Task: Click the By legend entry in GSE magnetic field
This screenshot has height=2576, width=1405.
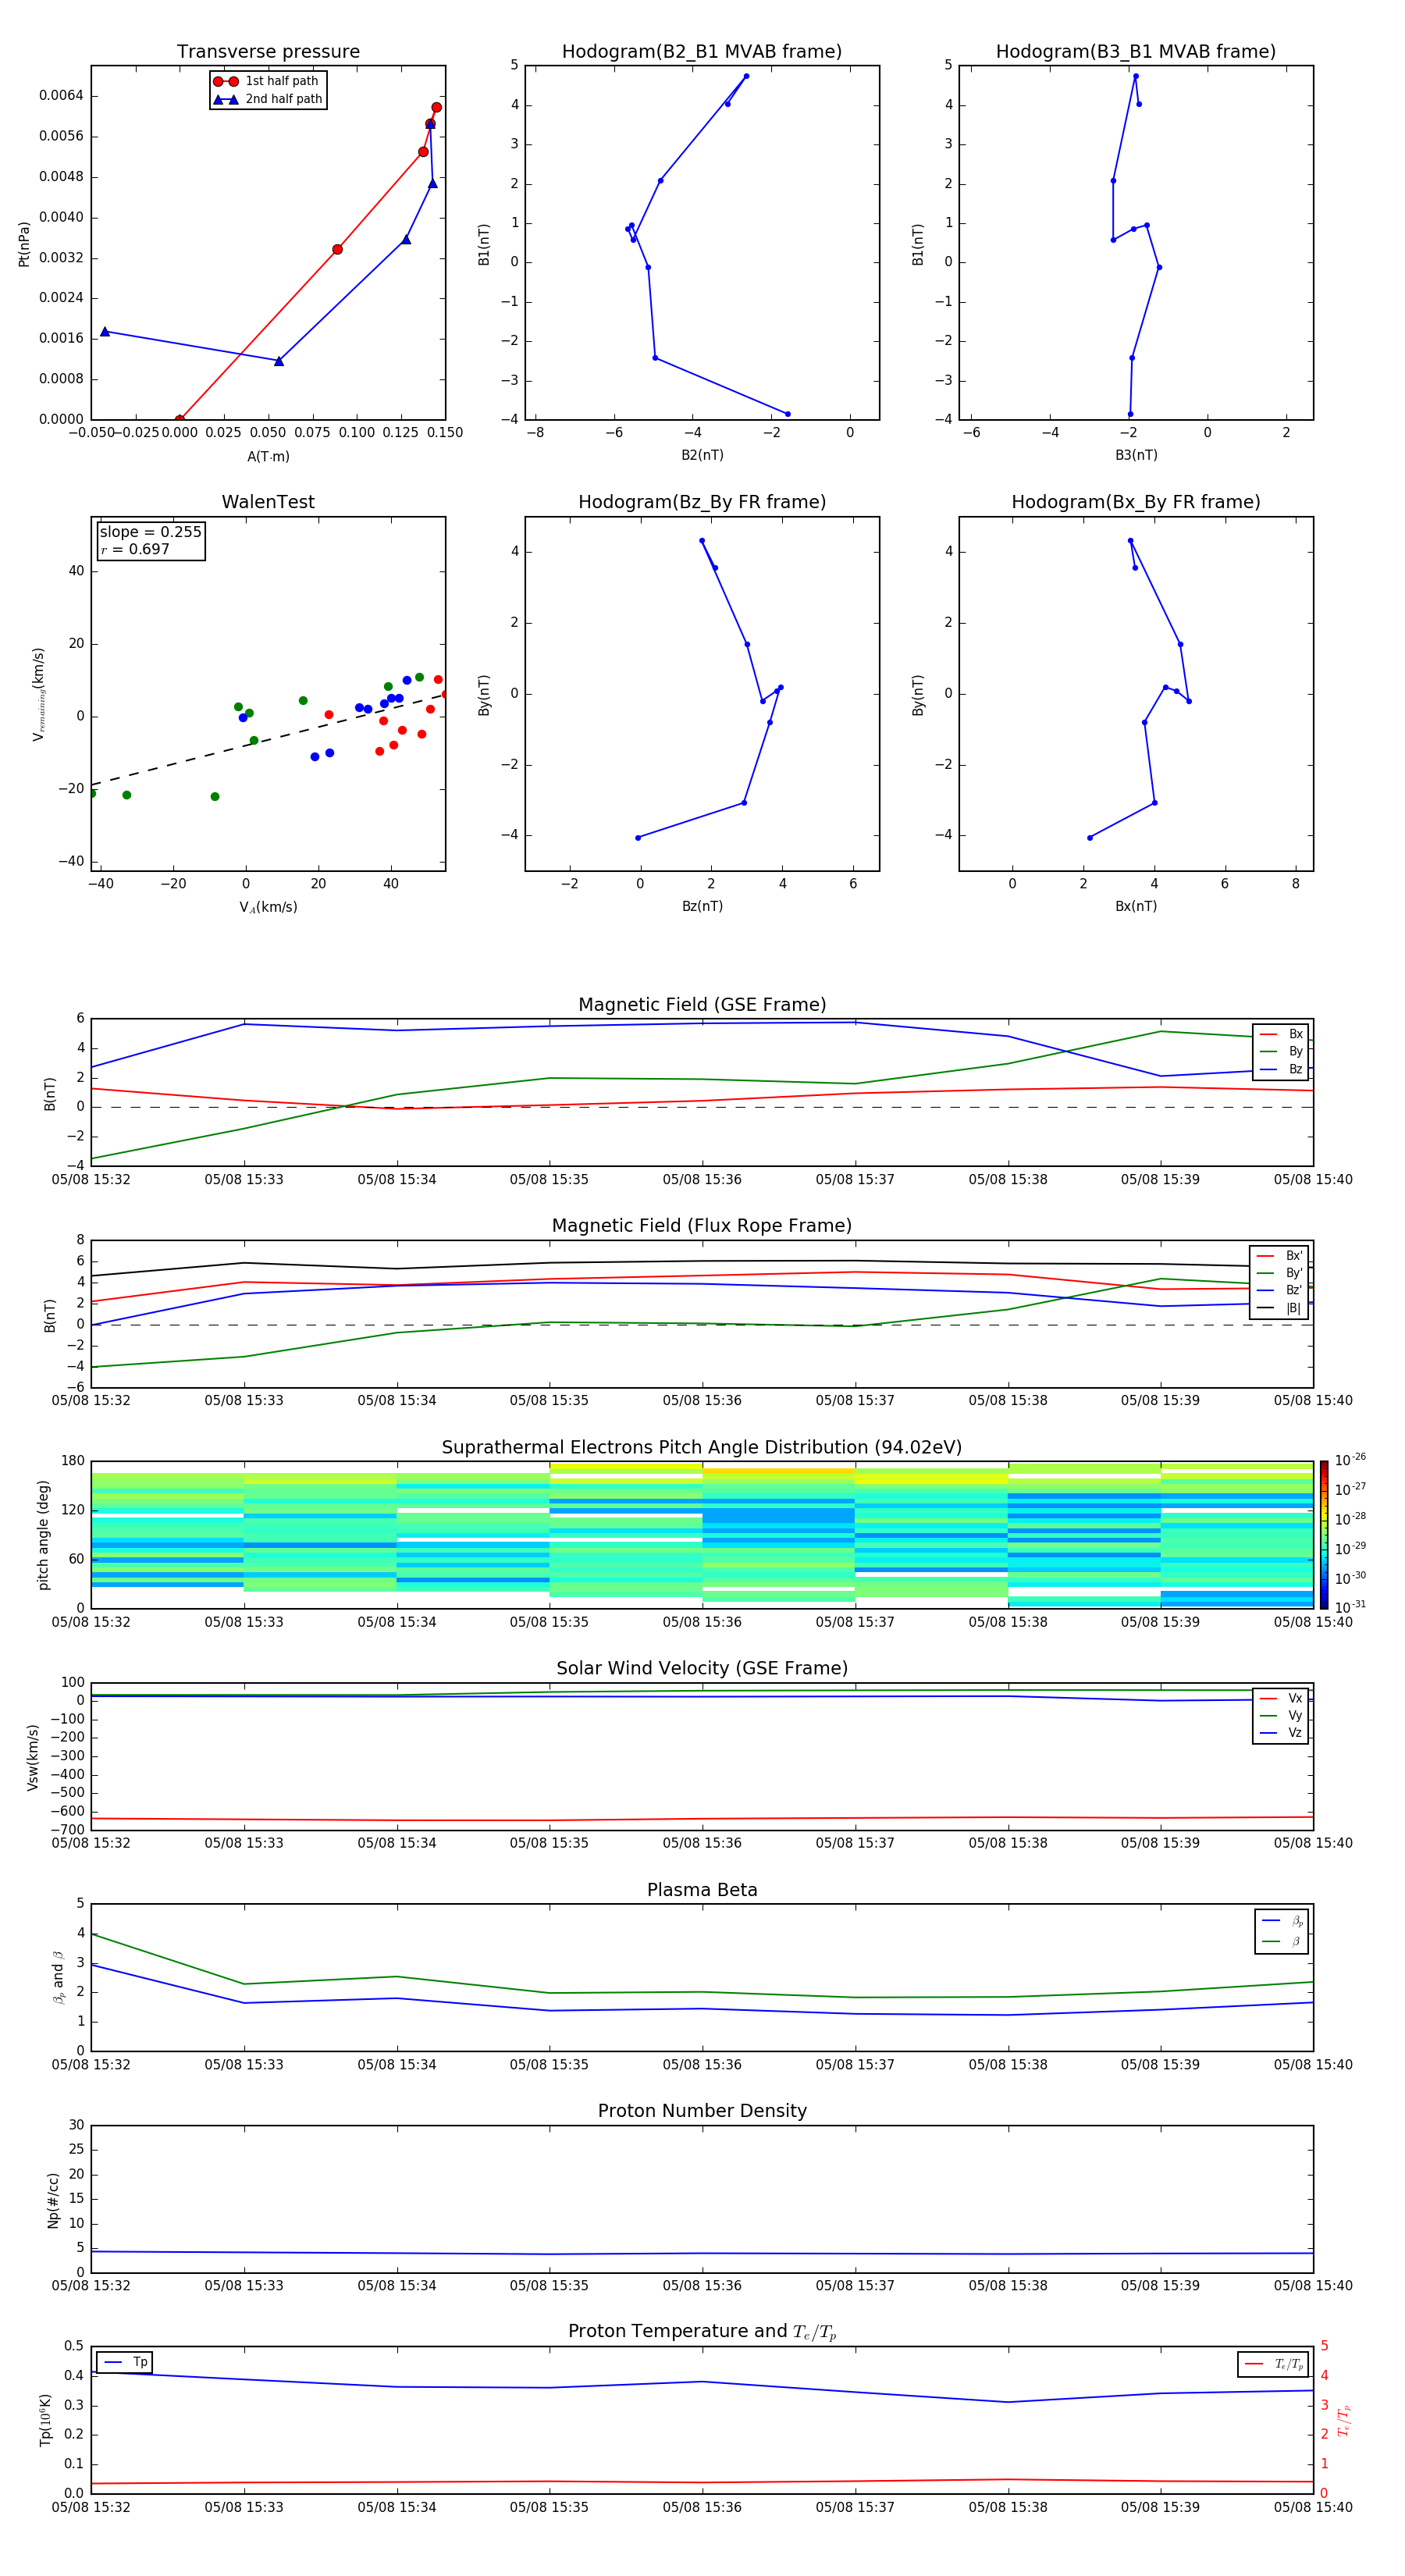Action: tap(1282, 1051)
